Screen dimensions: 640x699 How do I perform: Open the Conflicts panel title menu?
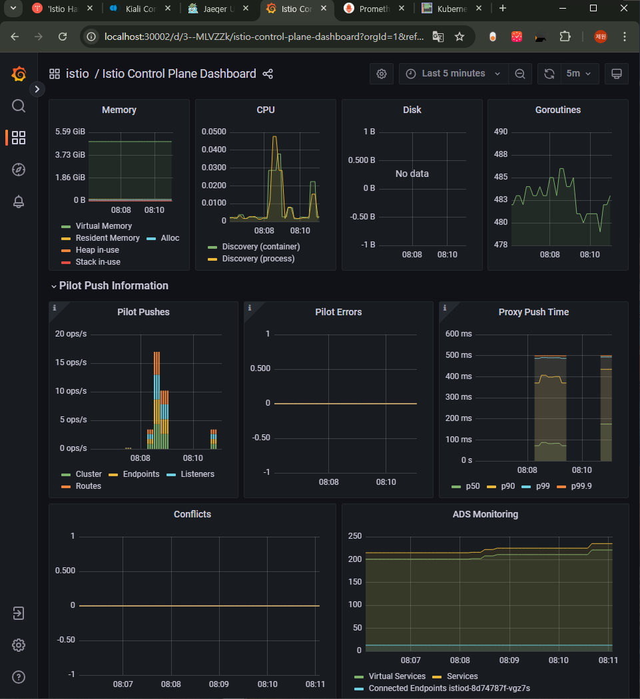[192, 515]
